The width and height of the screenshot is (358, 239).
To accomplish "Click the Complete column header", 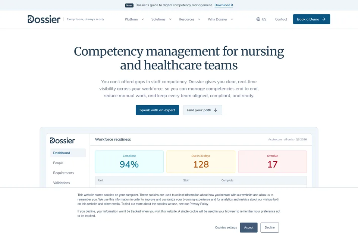I will click(227, 180).
